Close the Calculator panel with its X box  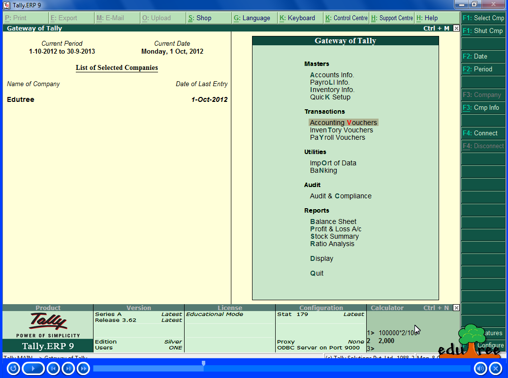point(456,308)
